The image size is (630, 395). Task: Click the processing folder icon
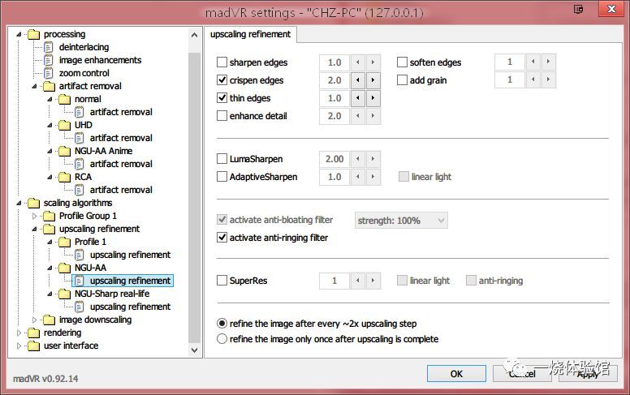pos(34,35)
